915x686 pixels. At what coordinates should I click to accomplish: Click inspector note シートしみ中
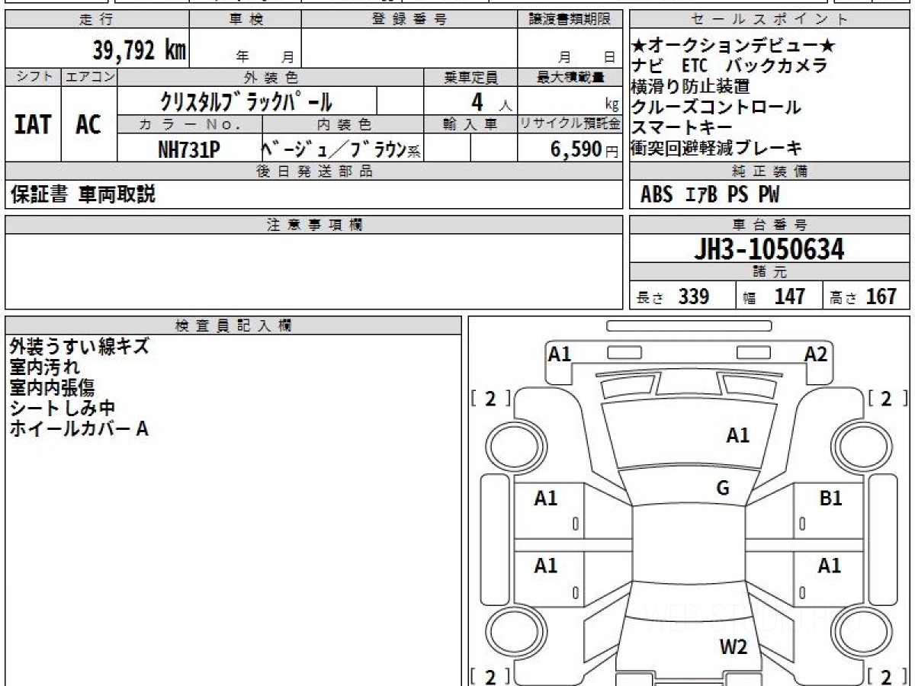[62, 409]
